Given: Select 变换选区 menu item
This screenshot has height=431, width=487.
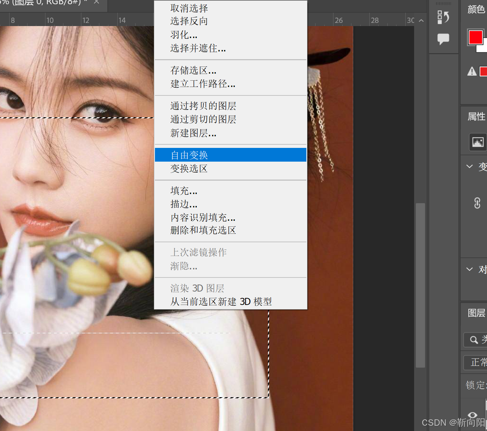Looking at the screenshot, I should coord(230,169).
